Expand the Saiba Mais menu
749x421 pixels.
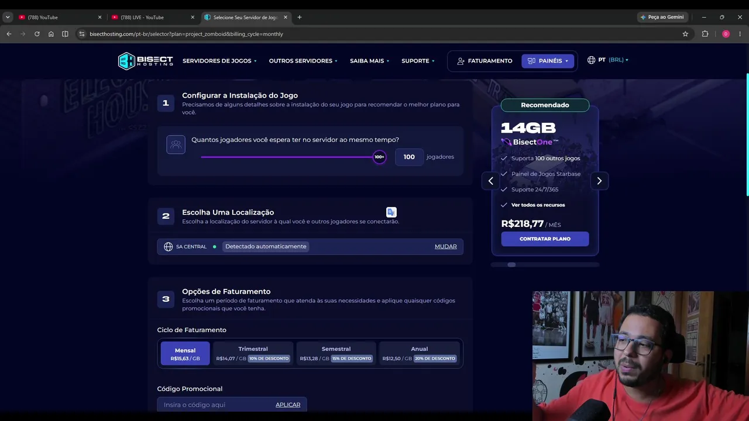(369, 61)
